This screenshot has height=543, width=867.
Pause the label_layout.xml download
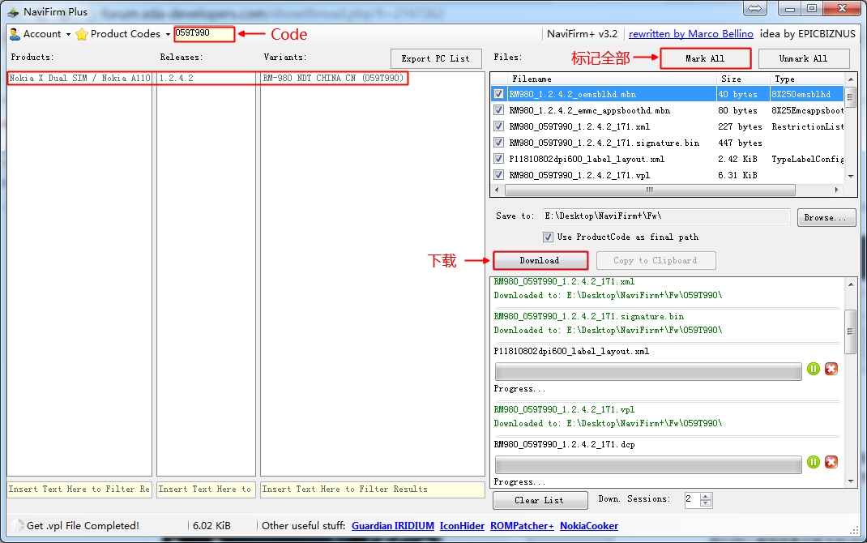[814, 369]
